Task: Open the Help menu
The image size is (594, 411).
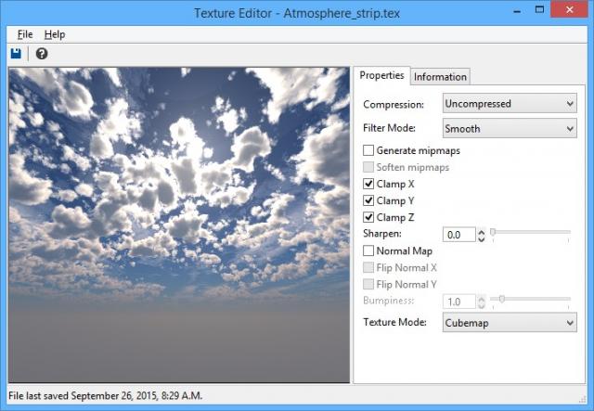Action: pyautogui.click(x=55, y=34)
